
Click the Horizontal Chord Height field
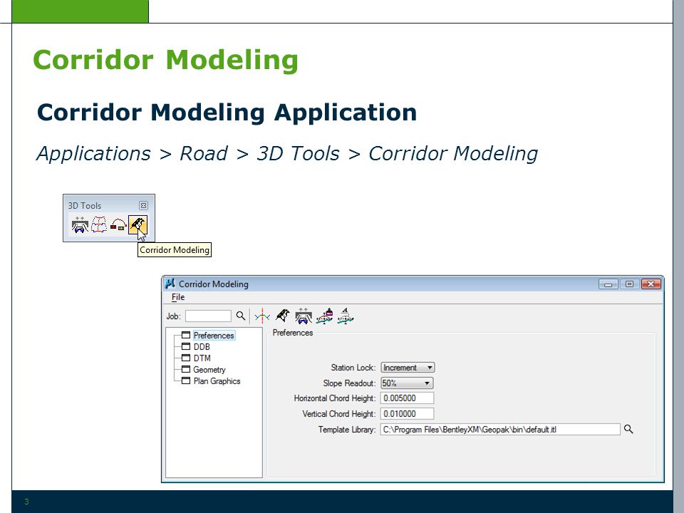point(407,398)
